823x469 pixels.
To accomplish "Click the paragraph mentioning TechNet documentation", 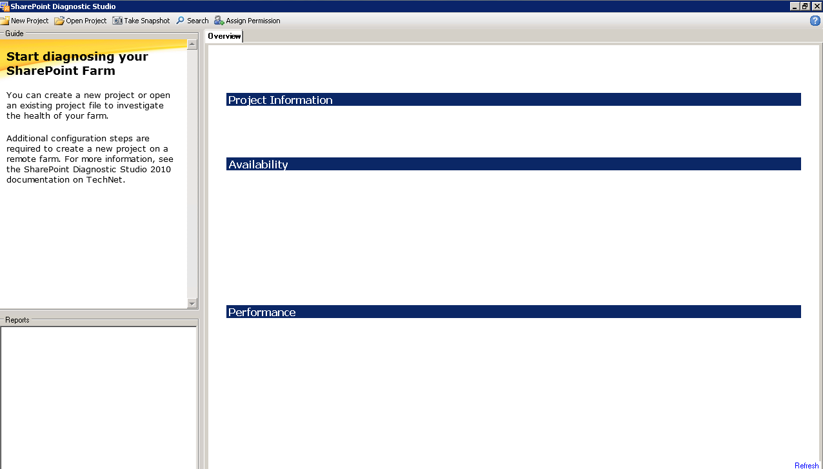I will point(90,159).
